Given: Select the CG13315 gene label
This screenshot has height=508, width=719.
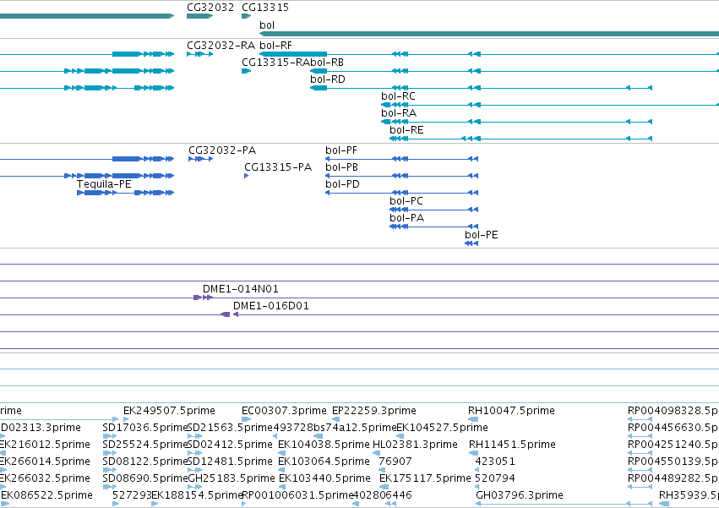Looking at the screenshot, I should tap(265, 8).
